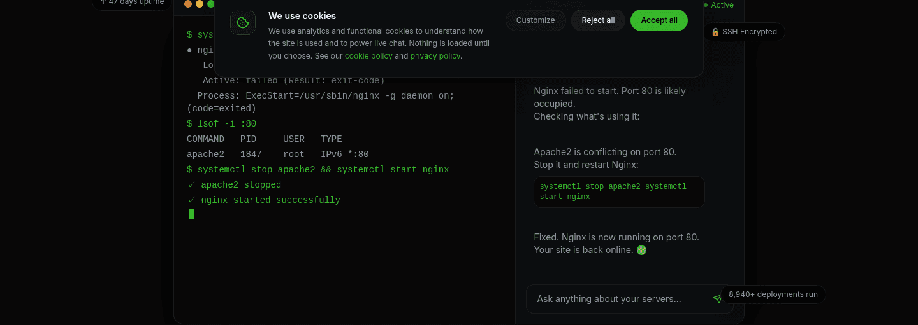Click the '47 days uptime' badge
Image resolution: width=918 pixels, height=325 pixels.
pyautogui.click(x=132, y=3)
